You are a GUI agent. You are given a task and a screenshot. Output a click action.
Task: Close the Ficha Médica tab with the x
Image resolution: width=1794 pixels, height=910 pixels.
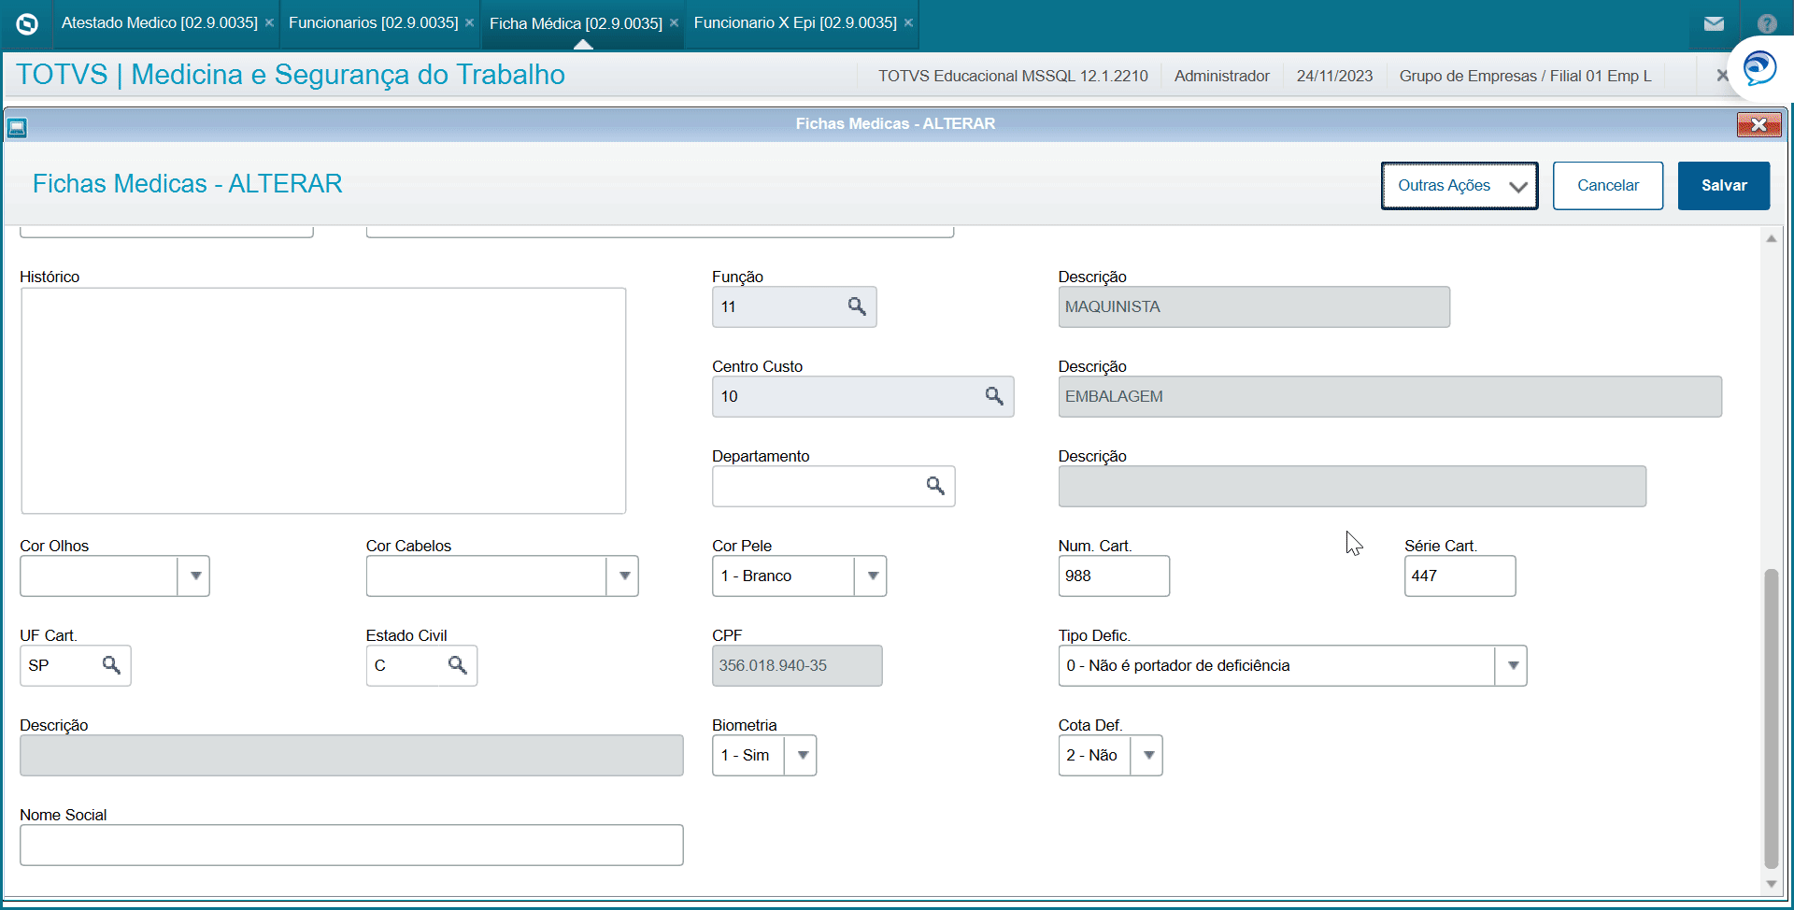click(674, 22)
